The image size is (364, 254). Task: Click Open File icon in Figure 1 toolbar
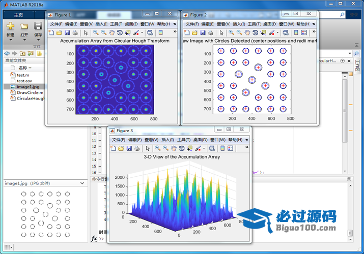(x=59, y=33)
